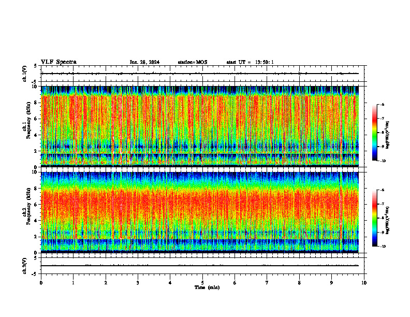Viewport: 410px width, 317px height.
Task: Click time axis tick label "6"
Action: [x=235, y=283]
